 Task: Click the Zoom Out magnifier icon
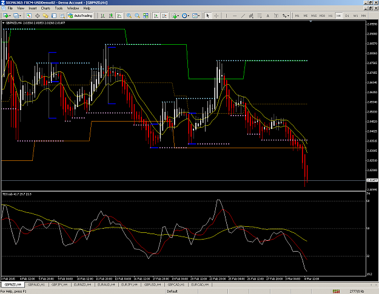137,16
